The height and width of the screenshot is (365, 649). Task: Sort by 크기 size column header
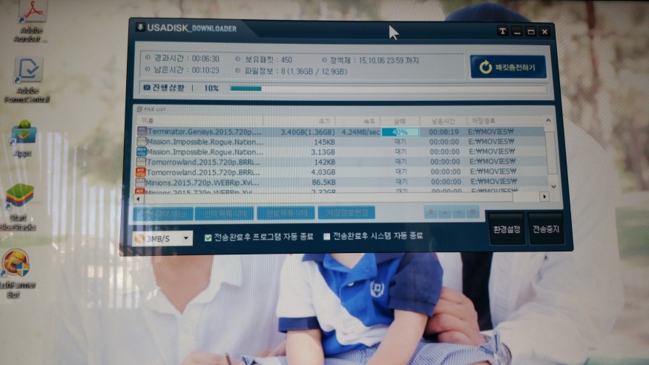[325, 120]
